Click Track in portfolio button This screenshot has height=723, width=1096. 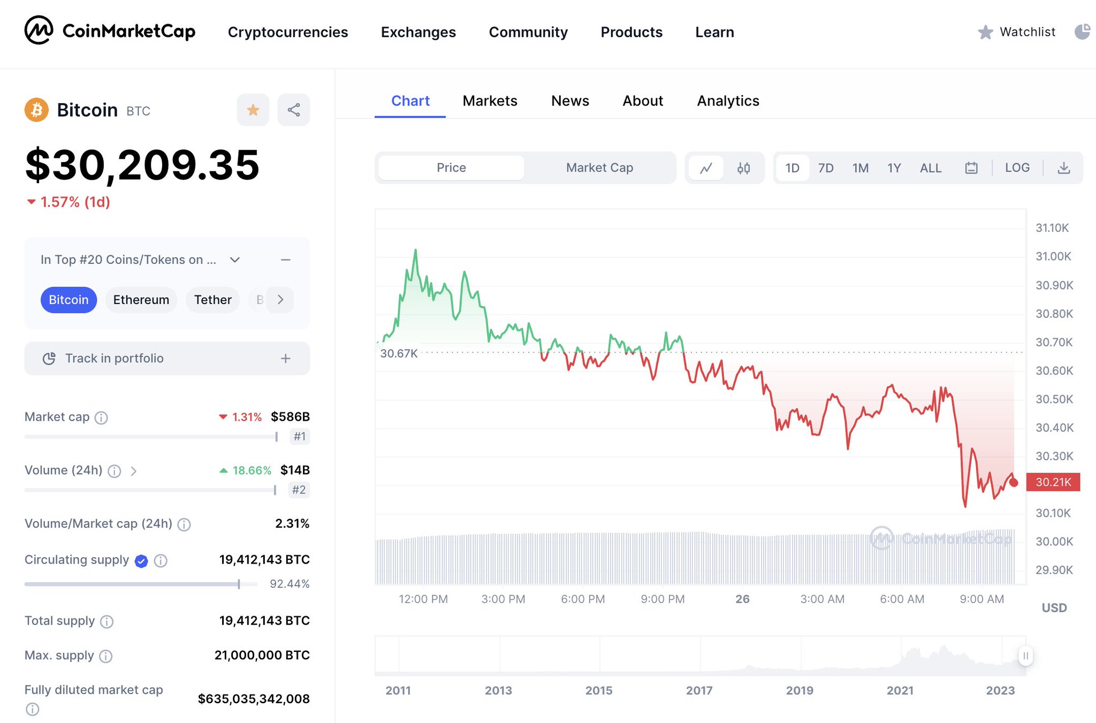coord(167,359)
